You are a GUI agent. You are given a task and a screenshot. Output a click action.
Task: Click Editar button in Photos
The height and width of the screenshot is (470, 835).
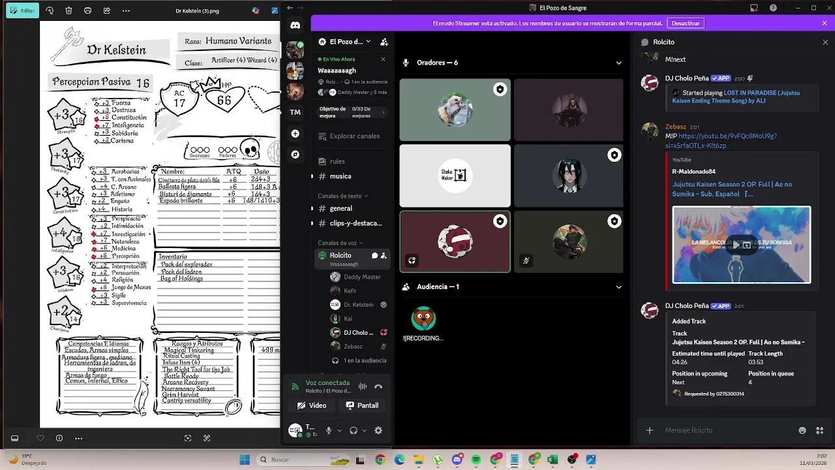coord(22,10)
